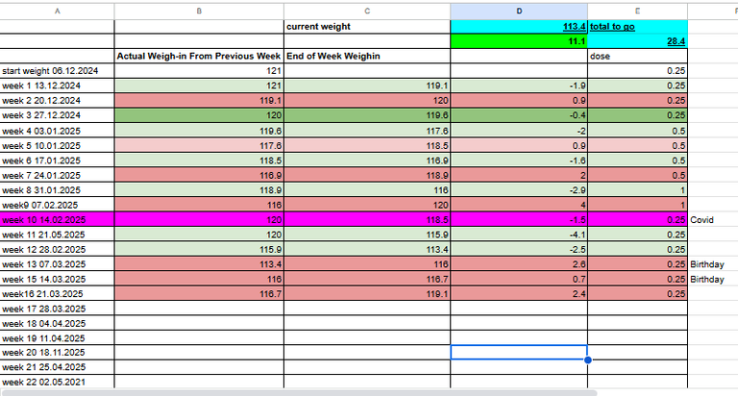Click week 11 change value -4.1
Image resolution: width=738 pixels, height=396 pixels.
[x=519, y=235]
